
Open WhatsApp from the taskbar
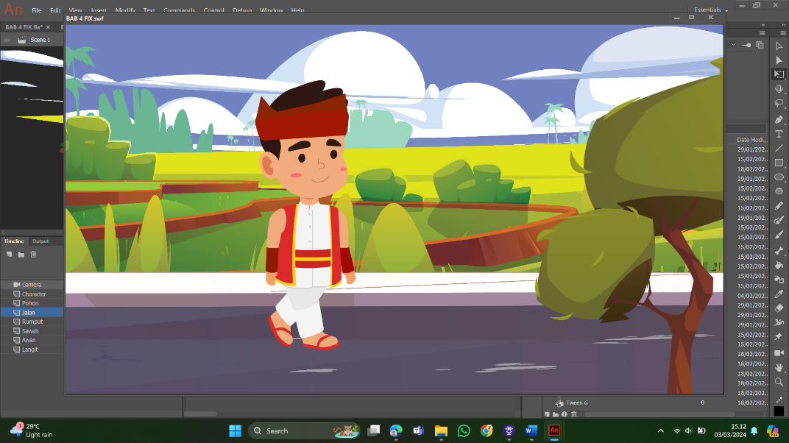click(464, 431)
